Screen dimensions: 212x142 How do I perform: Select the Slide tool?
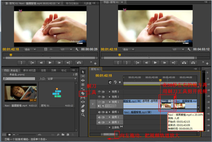83,102
